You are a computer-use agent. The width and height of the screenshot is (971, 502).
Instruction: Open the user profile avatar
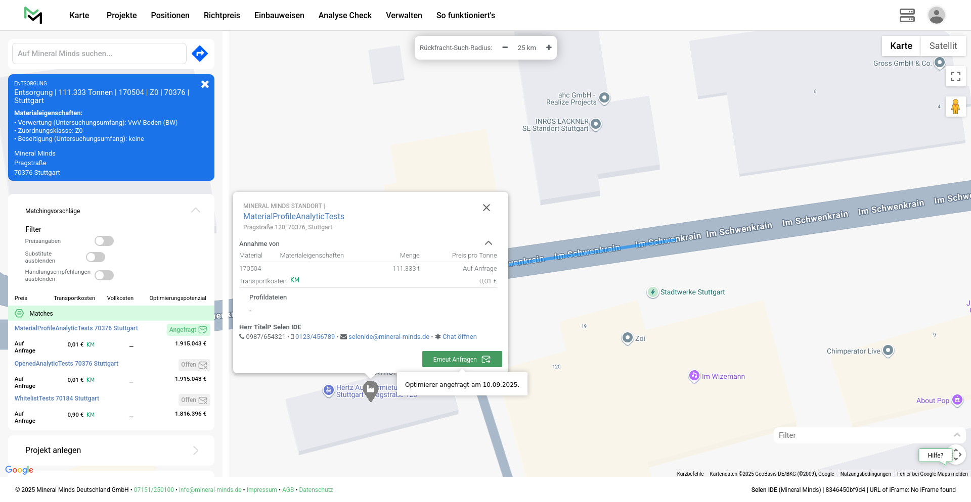[x=936, y=15]
